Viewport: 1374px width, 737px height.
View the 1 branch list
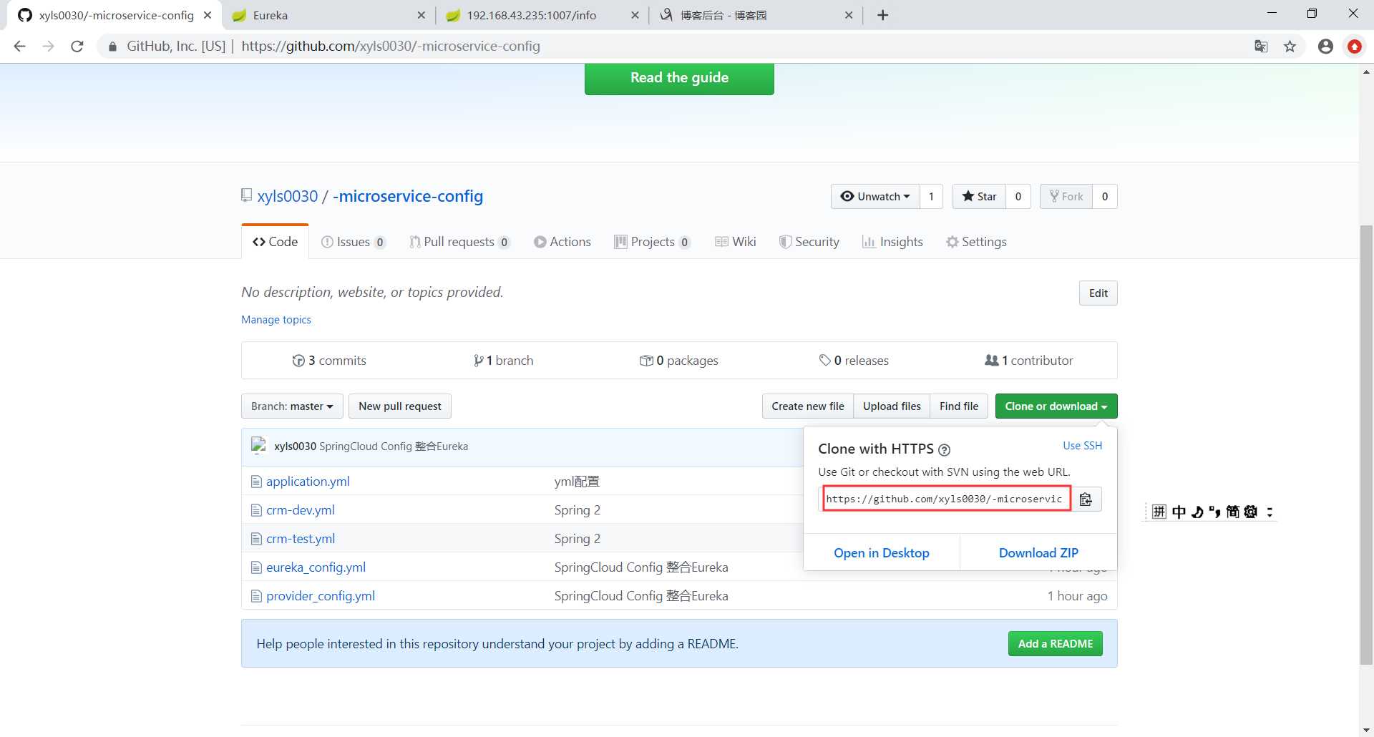point(503,361)
